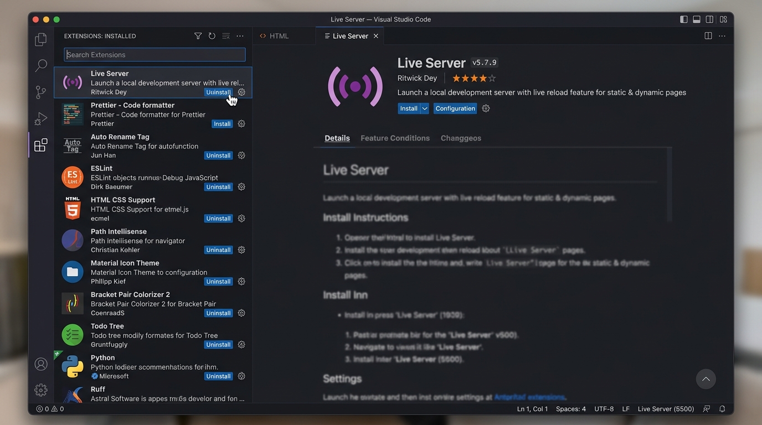The height and width of the screenshot is (425, 762).
Task: Click the gear beside the Configuration button
Action: click(486, 108)
